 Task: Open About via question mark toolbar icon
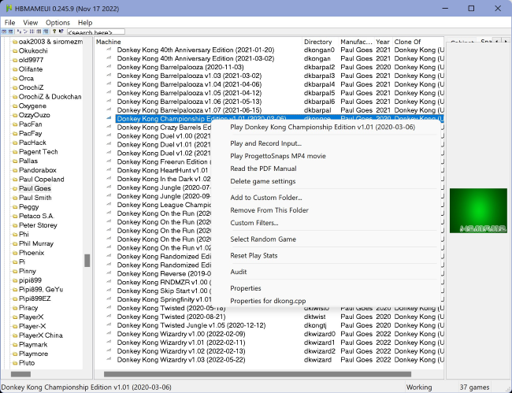(x=55, y=32)
